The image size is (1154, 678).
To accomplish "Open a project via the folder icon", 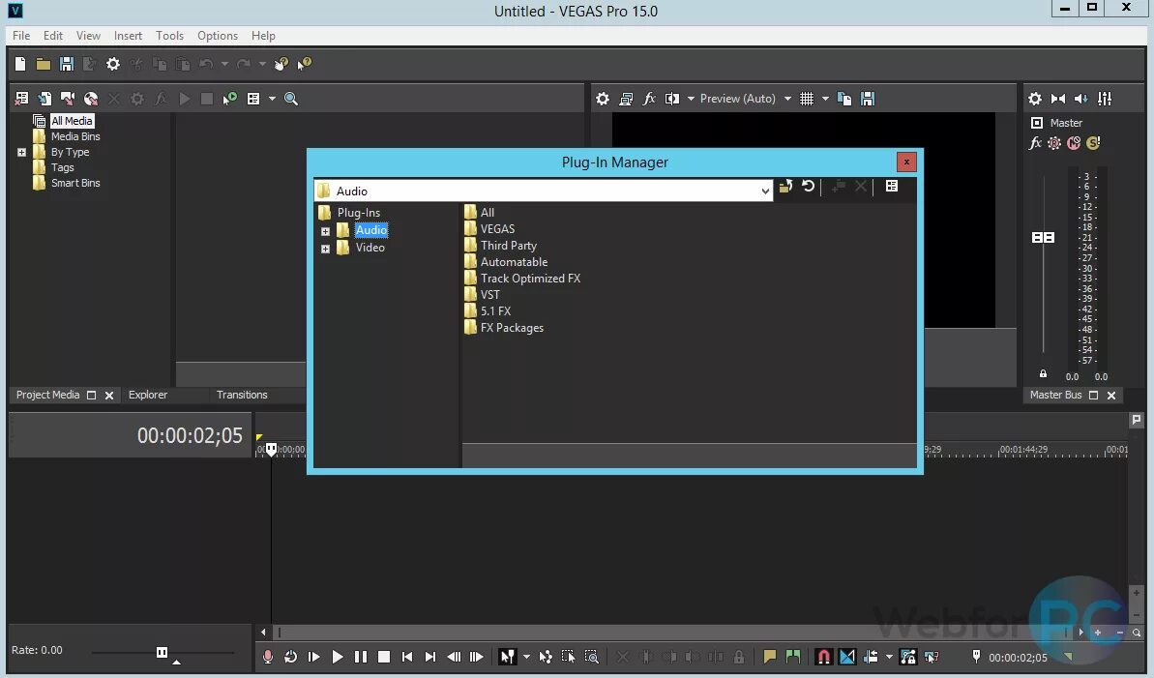I will (44, 64).
